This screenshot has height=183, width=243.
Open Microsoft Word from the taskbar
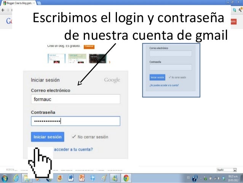71,178
